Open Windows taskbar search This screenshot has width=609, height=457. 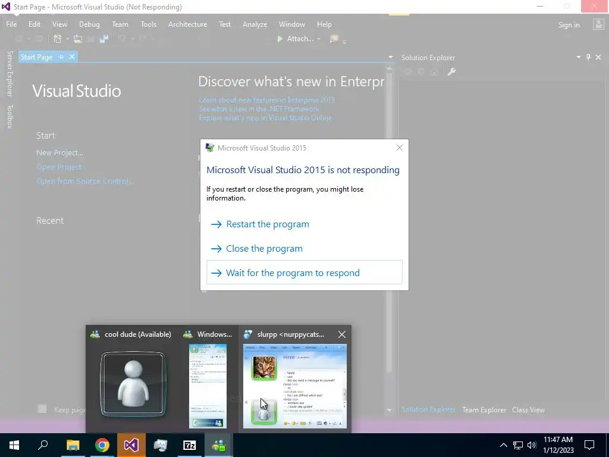[x=43, y=445]
